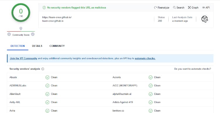Viewport: 220px width, 113px height.
Task: Vote positive with the community score check
Action: click(x=33, y=34)
